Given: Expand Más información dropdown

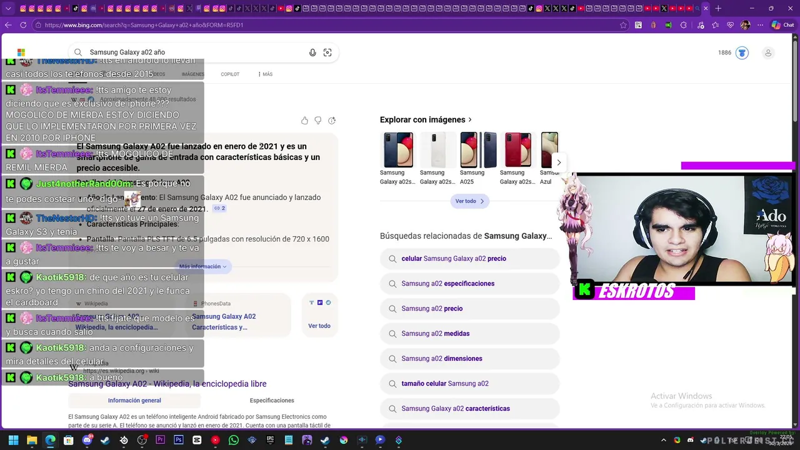Looking at the screenshot, I should tap(203, 266).
